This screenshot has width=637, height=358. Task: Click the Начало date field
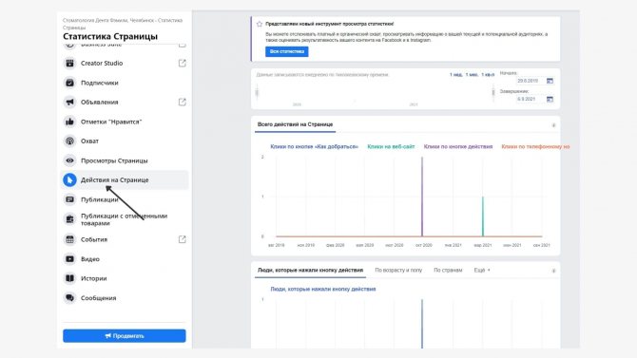pos(530,81)
